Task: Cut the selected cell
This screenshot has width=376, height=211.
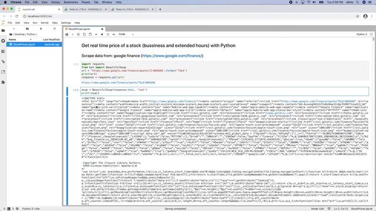Action: (78, 35)
